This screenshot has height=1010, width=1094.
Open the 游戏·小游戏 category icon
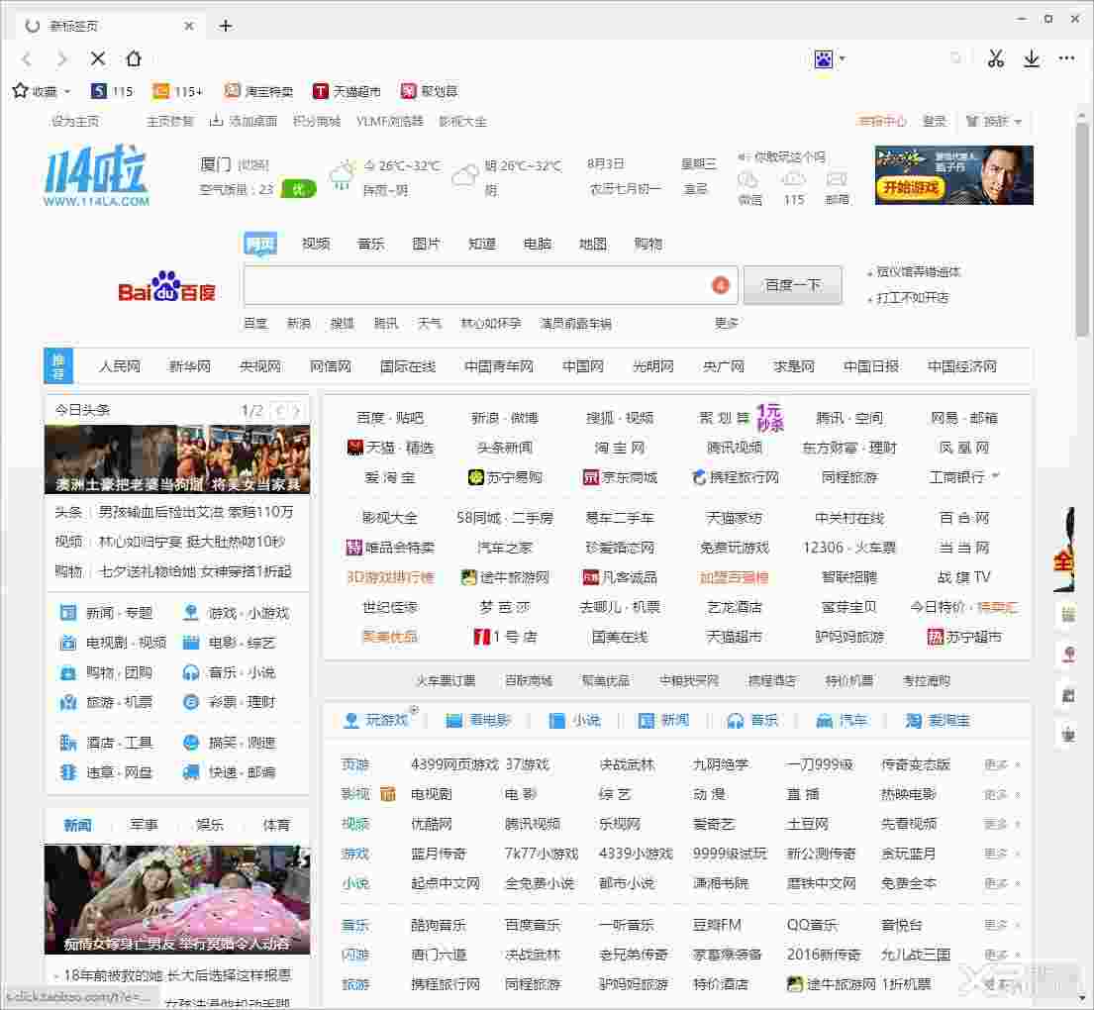point(190,613)
